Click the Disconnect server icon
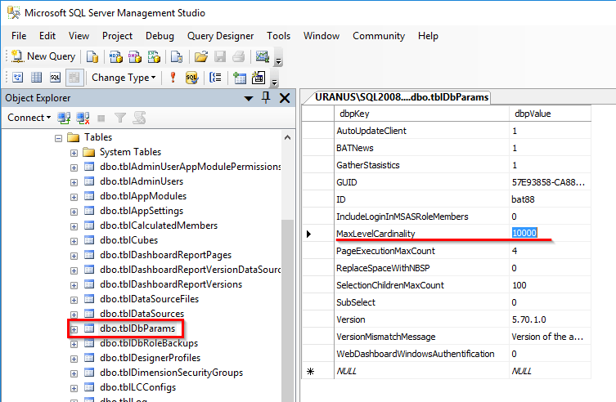This screenshot has width=616, height=402. [x=83, y=118]
